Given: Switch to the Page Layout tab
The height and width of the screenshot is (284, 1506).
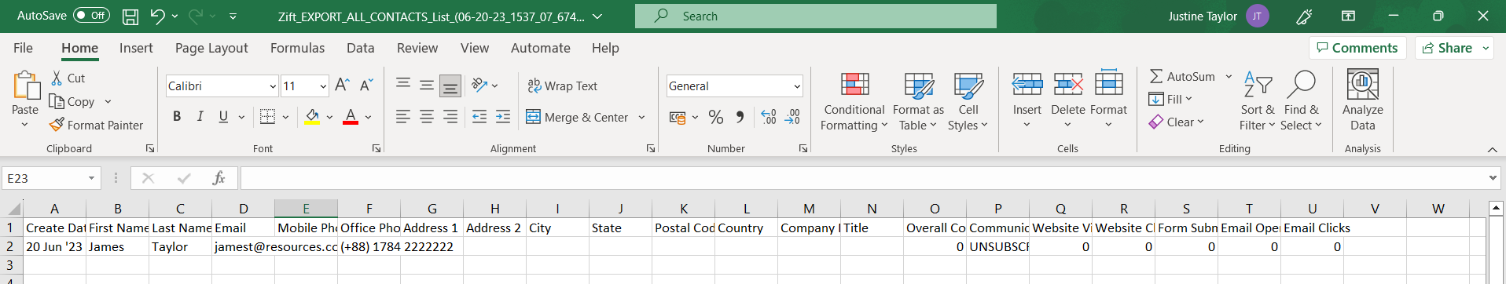Looking at the screenshot, I should (x=211, y=48).
